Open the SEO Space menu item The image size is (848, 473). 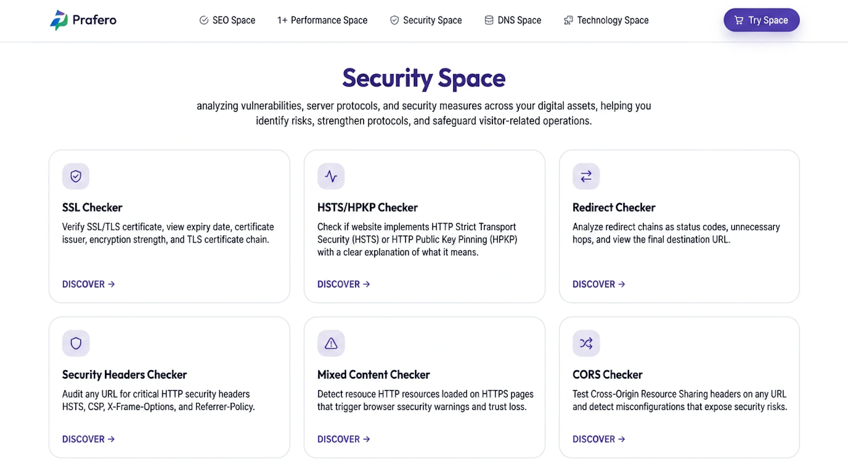click(227, 20)
